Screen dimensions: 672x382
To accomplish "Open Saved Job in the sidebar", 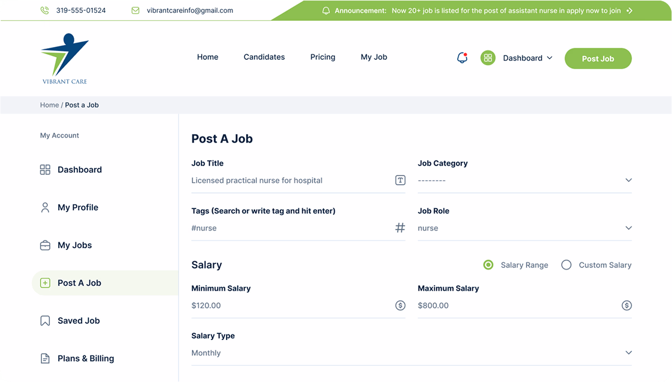I will click(78, 320).
